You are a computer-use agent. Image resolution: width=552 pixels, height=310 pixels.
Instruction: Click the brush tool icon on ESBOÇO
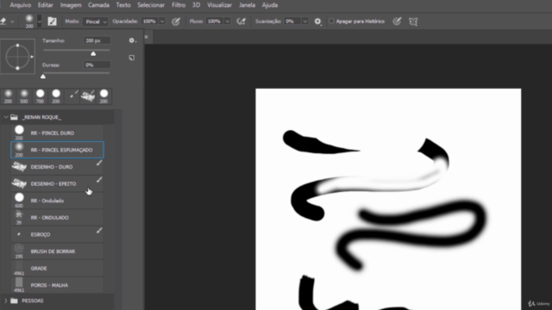(99, 230)
